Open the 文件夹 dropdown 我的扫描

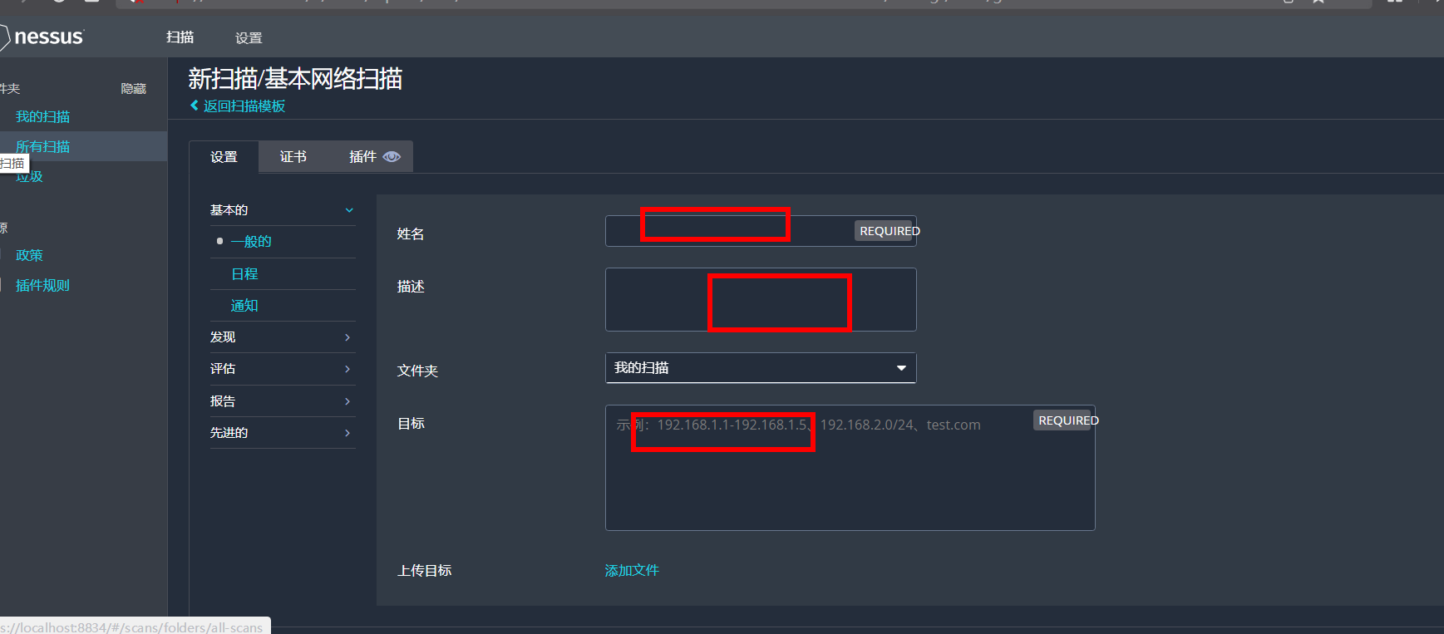761,368
